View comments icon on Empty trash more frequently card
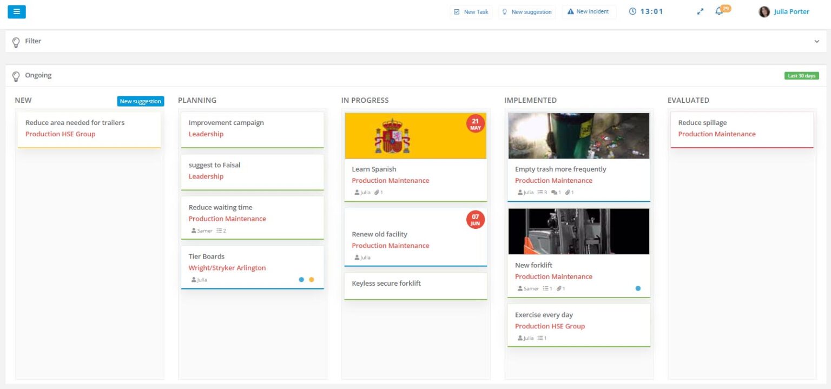 [x=556, y=192]
